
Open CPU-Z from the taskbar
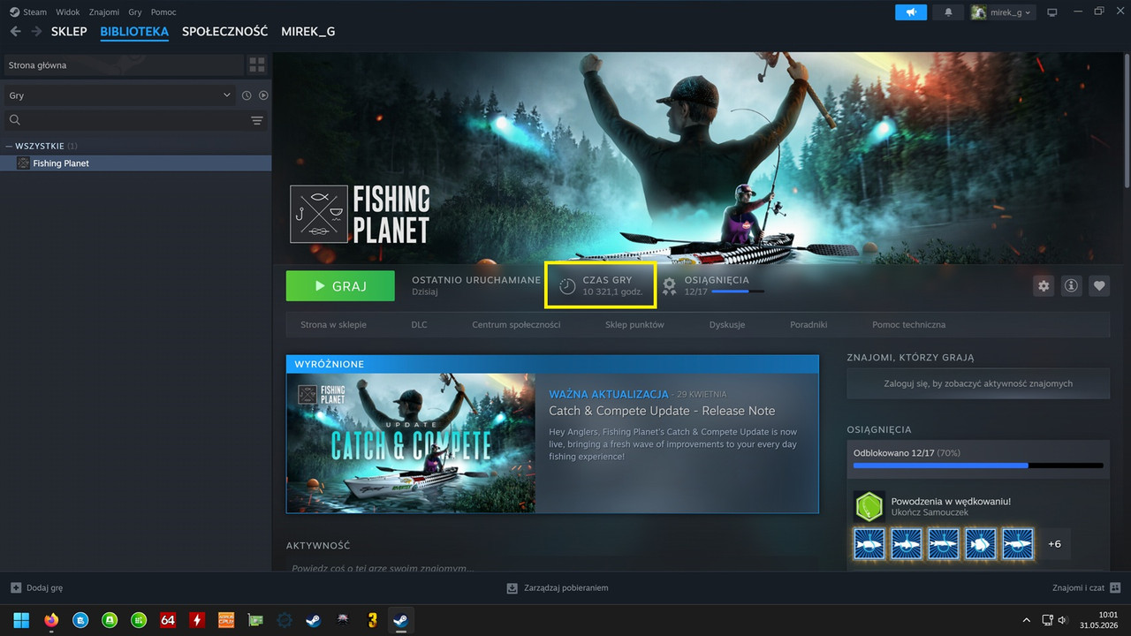pos(225,620)
